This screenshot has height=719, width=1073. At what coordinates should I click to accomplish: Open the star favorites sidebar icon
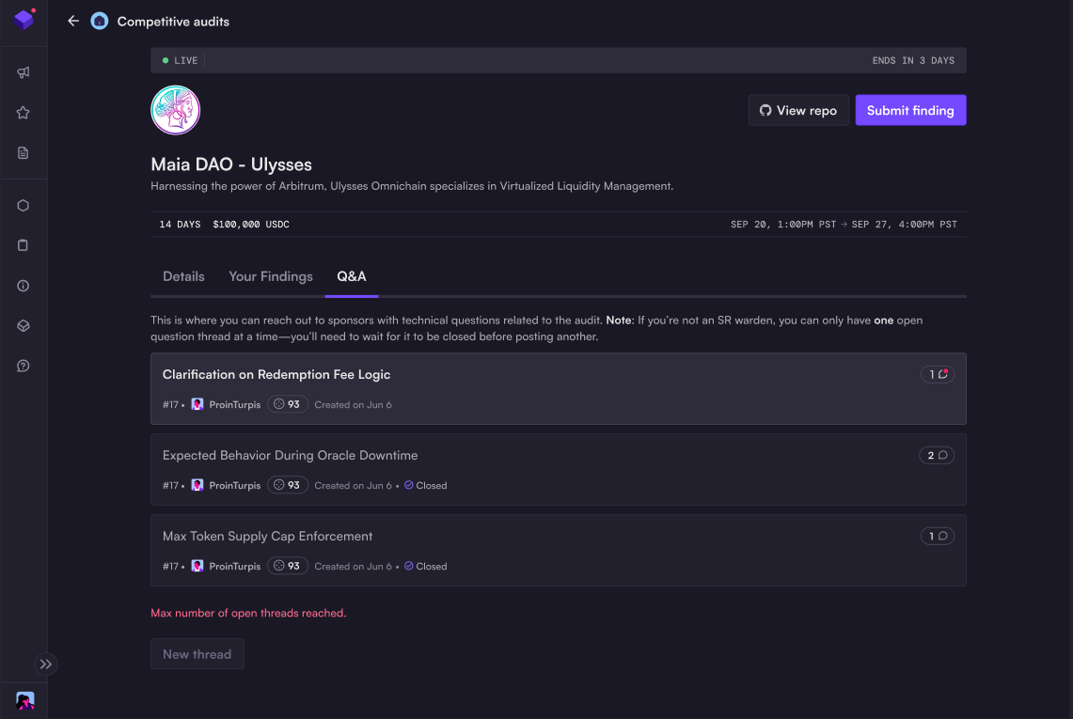24,113
